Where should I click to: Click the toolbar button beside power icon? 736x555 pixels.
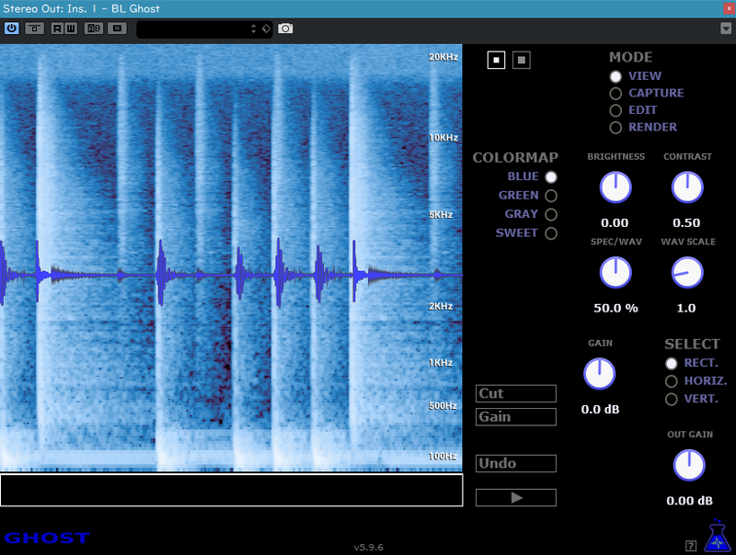[x=34, y=28]
